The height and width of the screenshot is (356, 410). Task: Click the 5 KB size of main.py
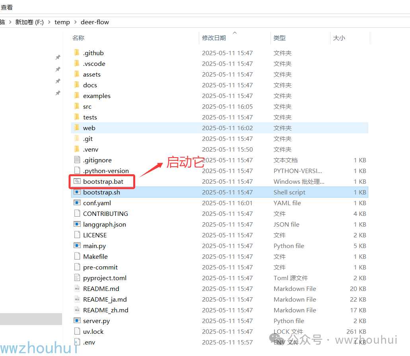[x=360, y=246]
